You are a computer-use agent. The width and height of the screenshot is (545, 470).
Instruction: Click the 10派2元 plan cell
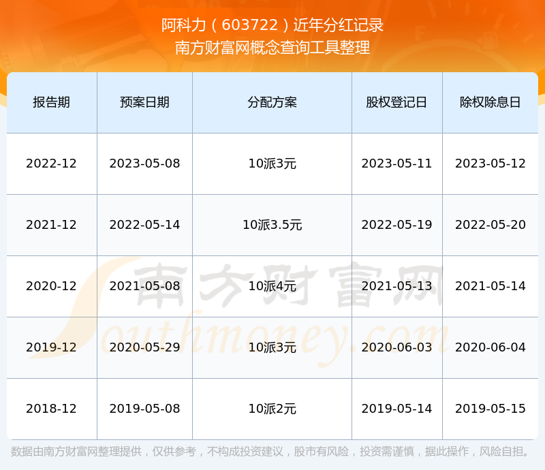coord(272,409)
